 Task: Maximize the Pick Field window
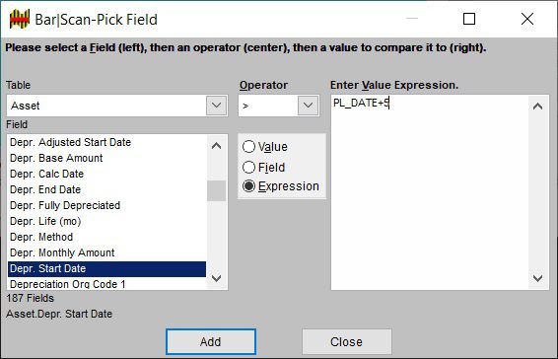pyautogui.click(x=469, y=19)
